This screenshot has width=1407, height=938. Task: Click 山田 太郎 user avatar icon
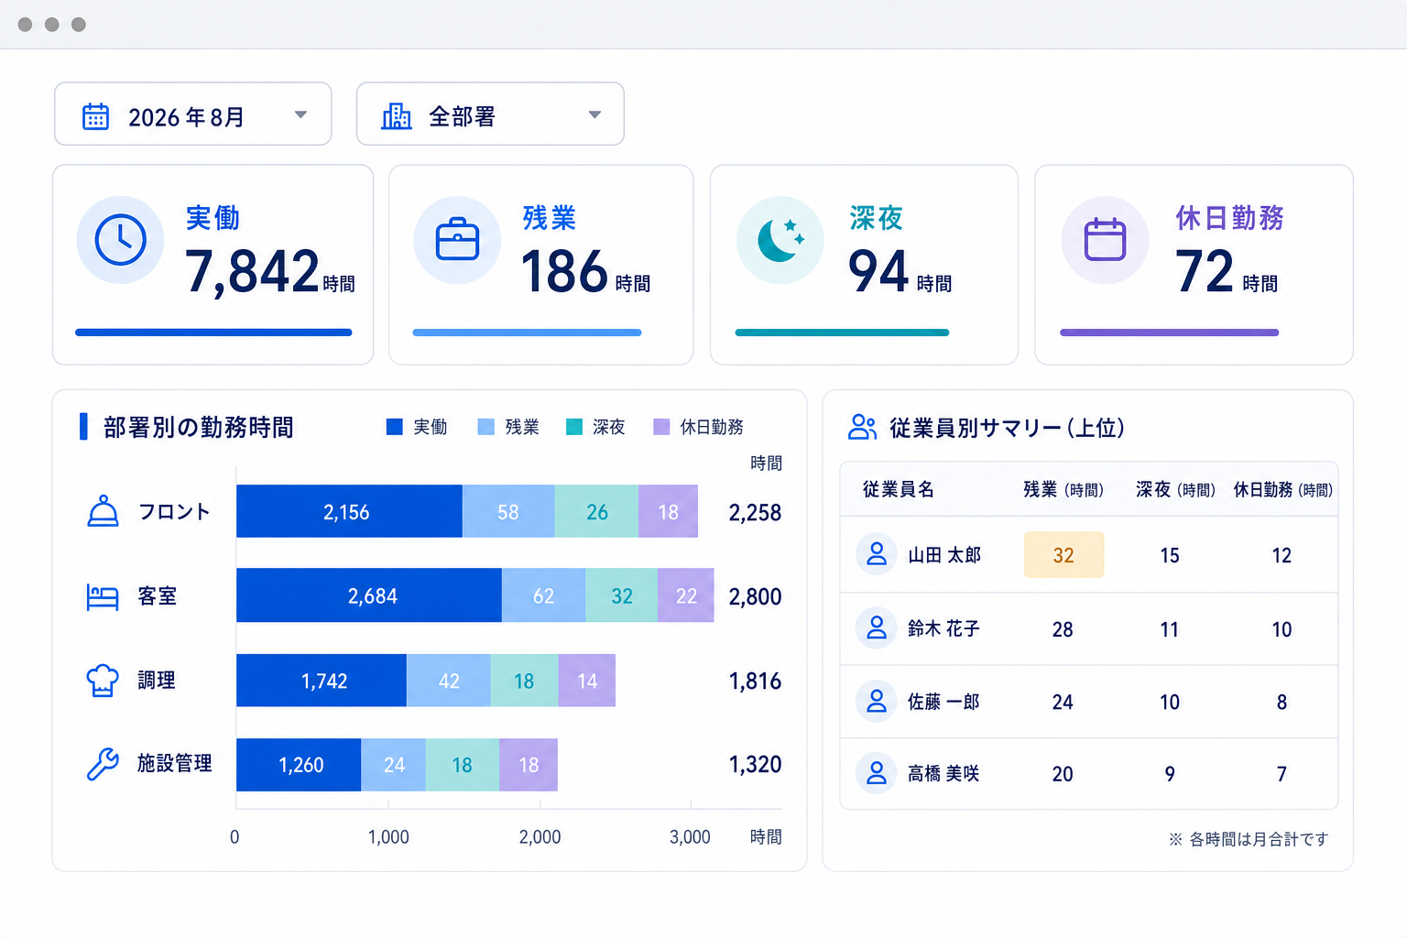(x=877, y=554)
